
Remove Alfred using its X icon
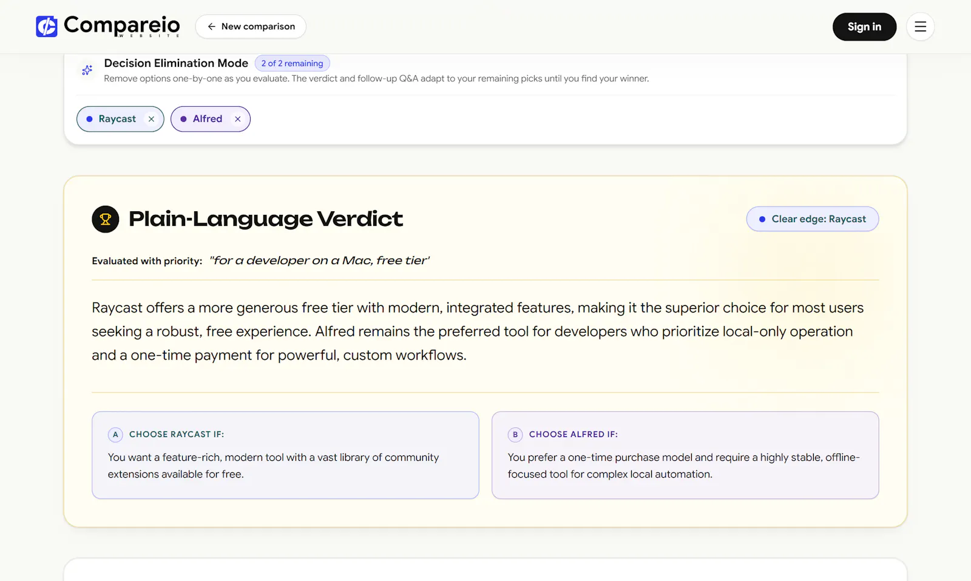[238, 119]
